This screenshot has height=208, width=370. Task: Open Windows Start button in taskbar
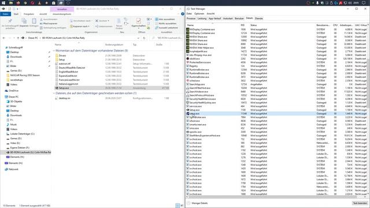click(3, 3)
